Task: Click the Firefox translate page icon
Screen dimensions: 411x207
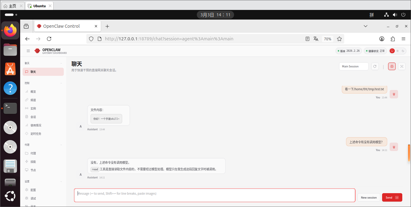Action: [x=316, y=39]
